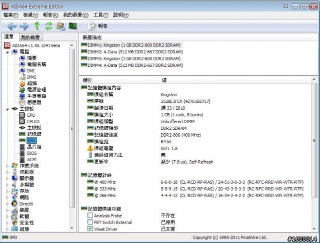
Task: Collapse the 主機板 parent tree node
Action: pos(7,109)
